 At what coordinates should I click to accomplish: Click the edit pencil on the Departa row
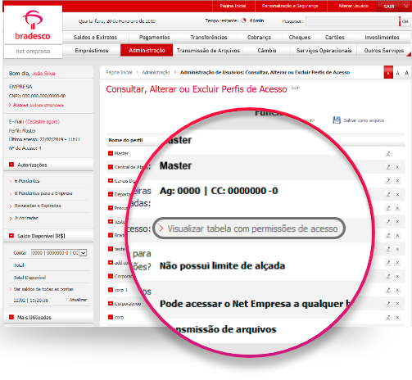pyautogui.click(x=388, y=194)
